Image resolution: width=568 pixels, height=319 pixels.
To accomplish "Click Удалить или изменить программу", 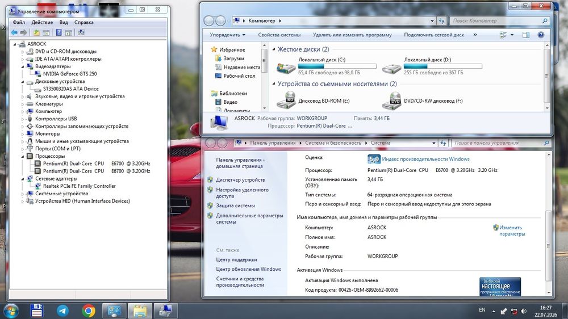I will 352,35.
